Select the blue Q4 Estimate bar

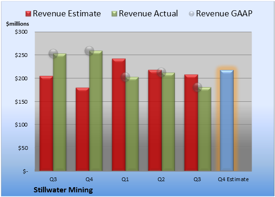227,120
